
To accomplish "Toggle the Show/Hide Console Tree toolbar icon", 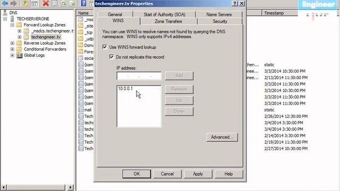I will coord(34,3).
